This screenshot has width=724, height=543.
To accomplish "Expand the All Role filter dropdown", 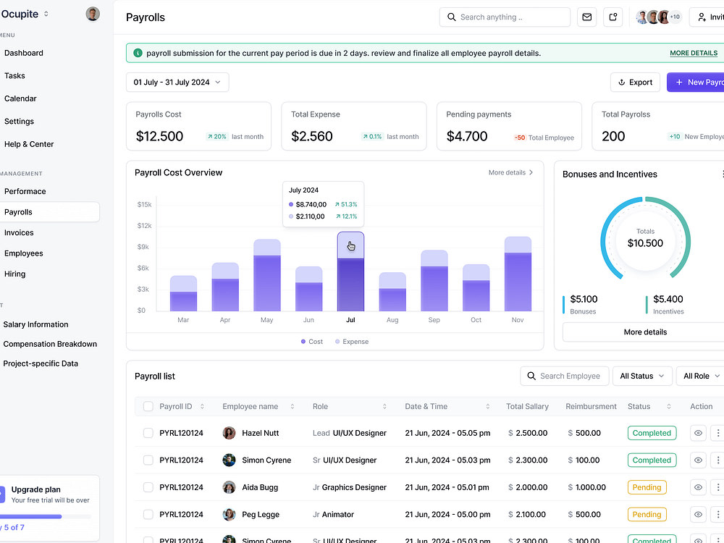I will 700,376.
